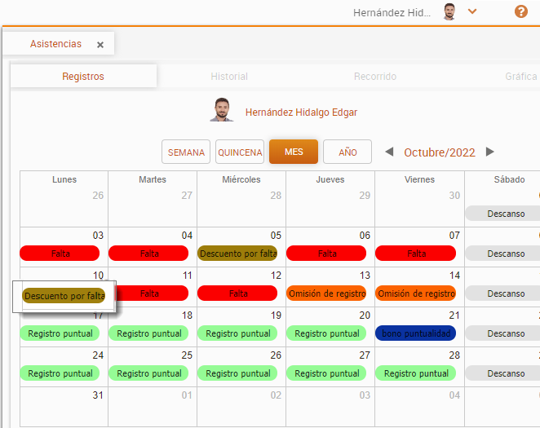Go to previous month arrow
Viewport: 540px width, 428px height.
(x=389, y=152)
